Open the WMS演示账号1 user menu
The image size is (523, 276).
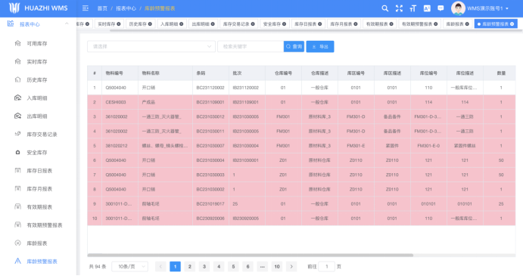[481, 8]
